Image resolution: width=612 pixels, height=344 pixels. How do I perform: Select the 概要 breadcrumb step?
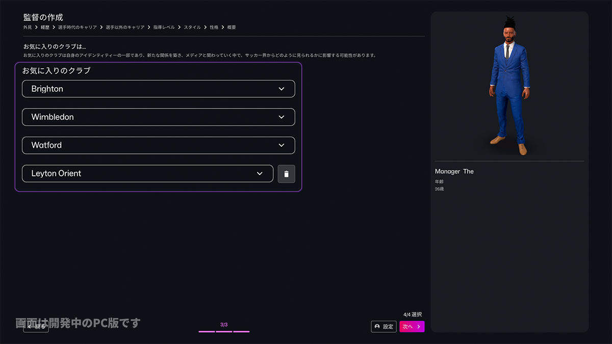pos(232,27)
